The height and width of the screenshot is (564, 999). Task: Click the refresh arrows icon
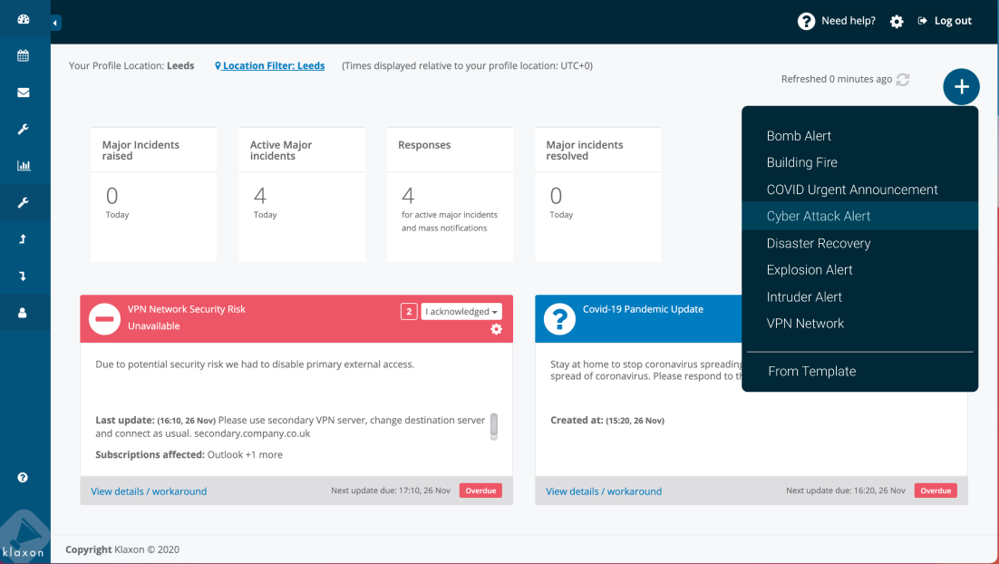[x=902, y=80]
